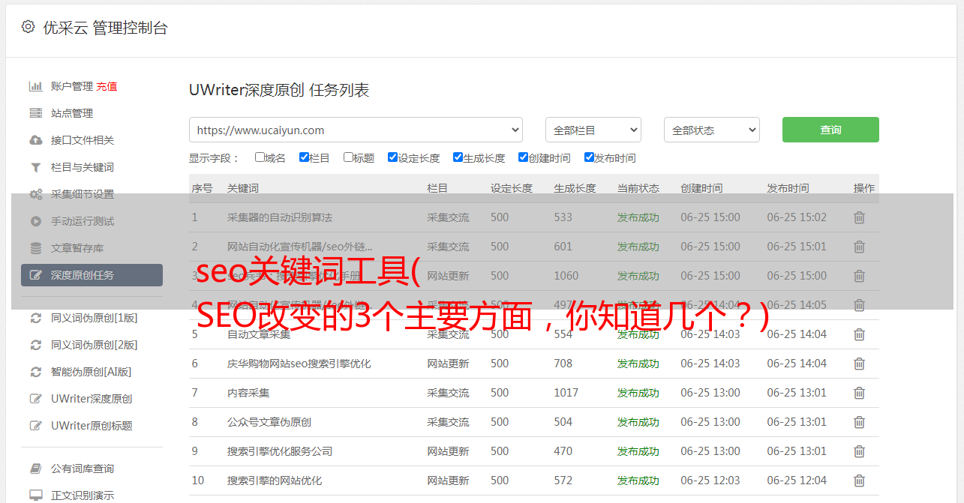Click the trash icon in row 10
Screen dimensions: 964x503
tap(859, 481)
